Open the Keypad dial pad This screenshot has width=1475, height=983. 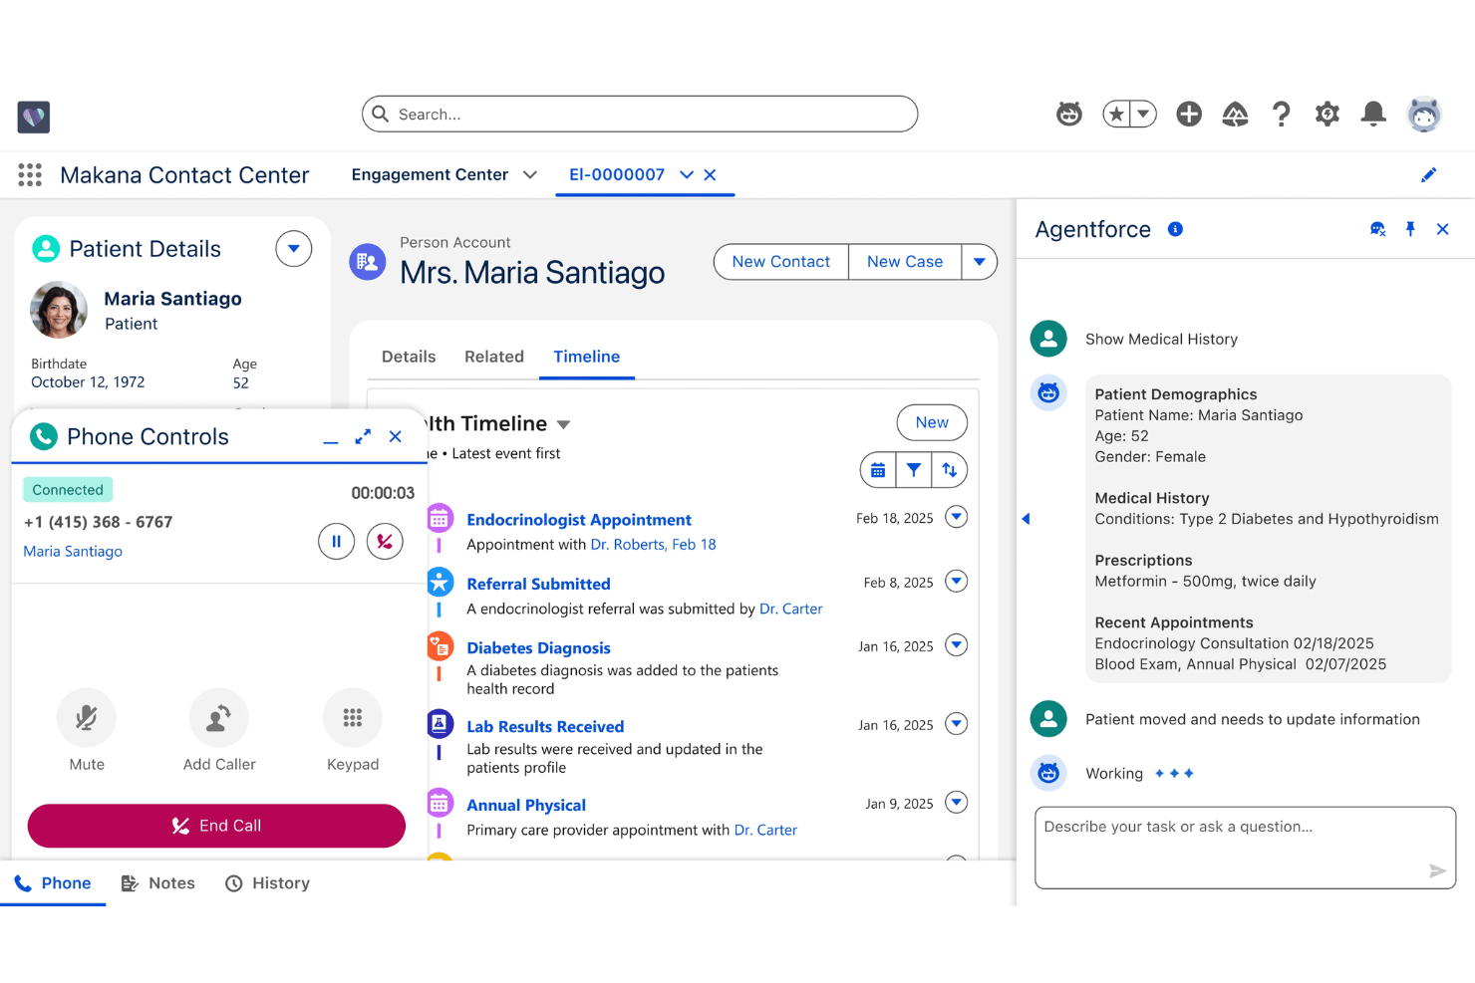pyautogui.click(x=353, y=718)
